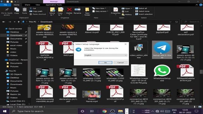This screenshot has width=203, height=114.
Task: Open Properties from the ribbon
Action: click(115, 11)
